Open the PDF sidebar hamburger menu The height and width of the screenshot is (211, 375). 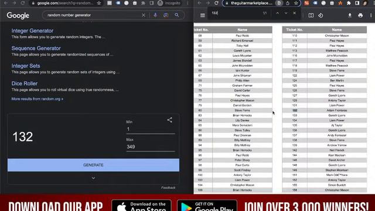tap(203, 15)
